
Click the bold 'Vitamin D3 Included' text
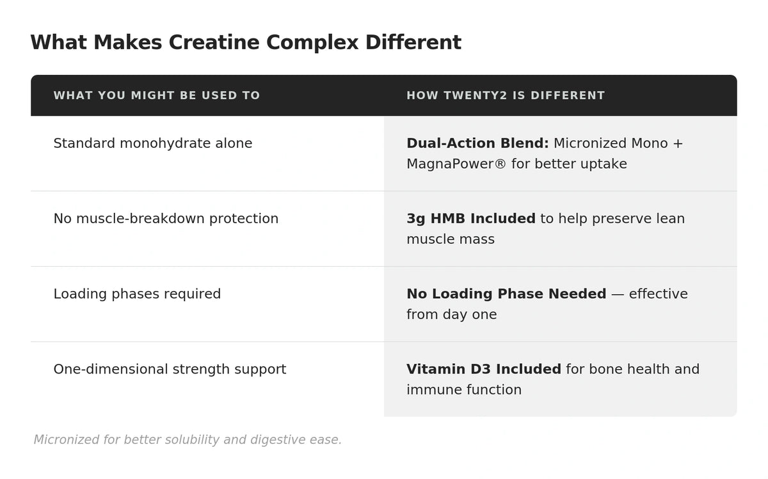pyautogui.click(x=483, y=370)
